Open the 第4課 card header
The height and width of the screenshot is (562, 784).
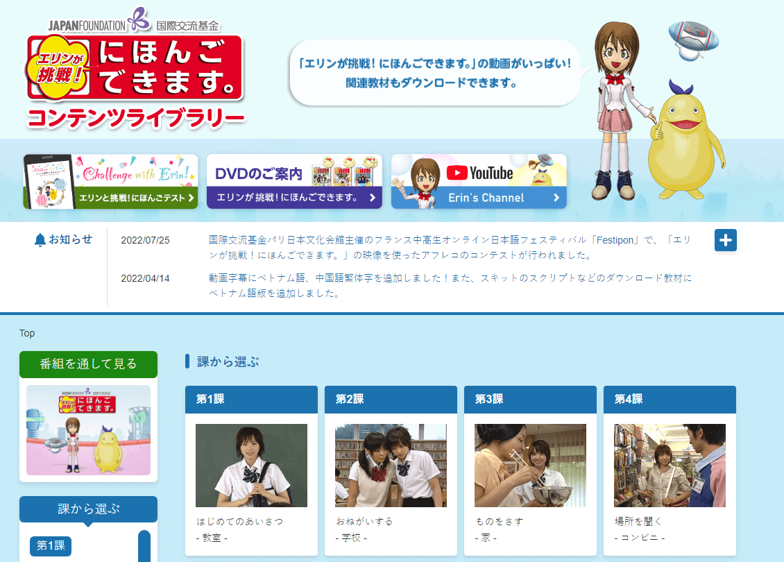pyautogui.click(x=670, y=399)
